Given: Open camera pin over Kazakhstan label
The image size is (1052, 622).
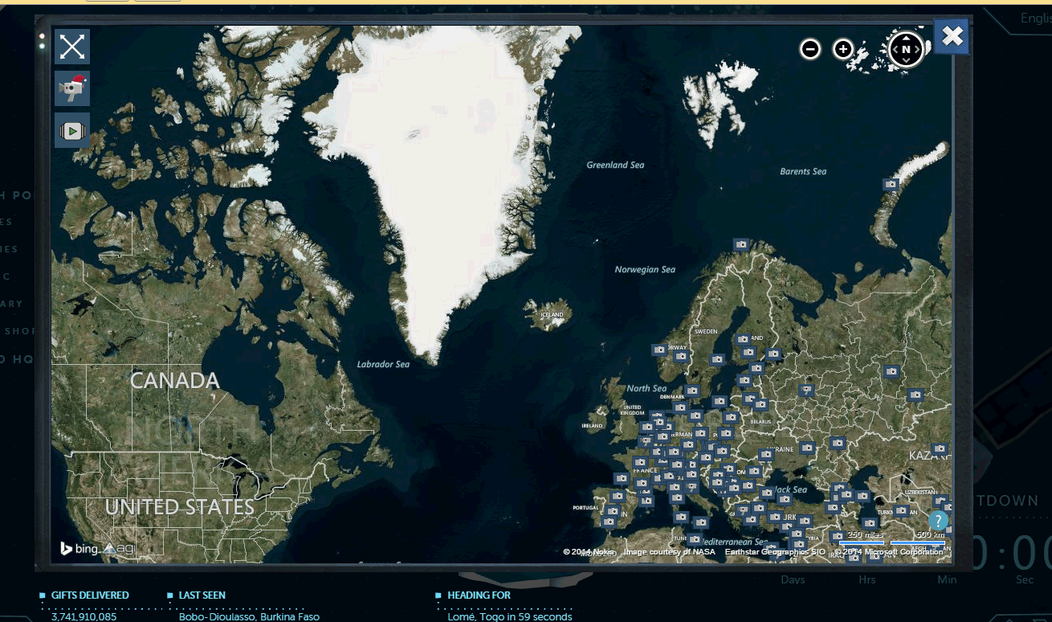Looking at the screenshot, I should 940,448.
